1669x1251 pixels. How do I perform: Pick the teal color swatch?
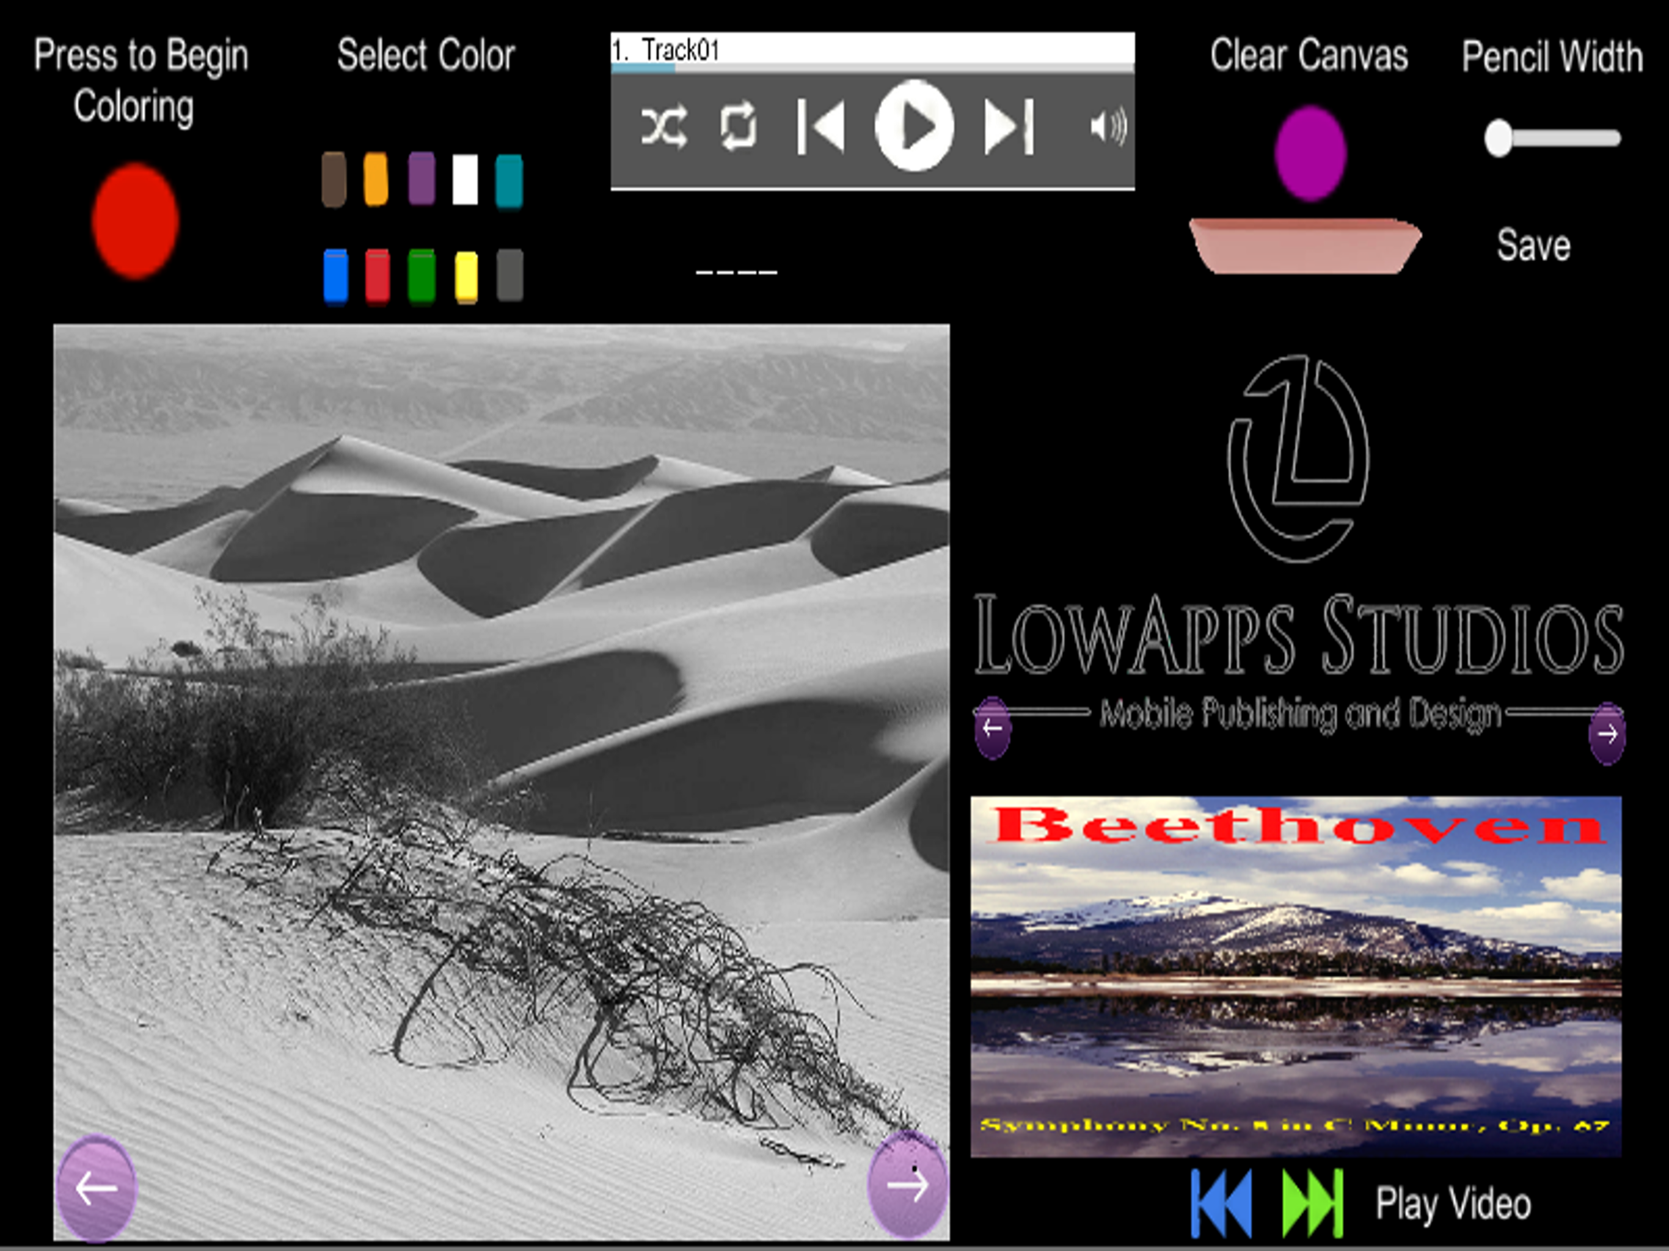tap(508, 180)
